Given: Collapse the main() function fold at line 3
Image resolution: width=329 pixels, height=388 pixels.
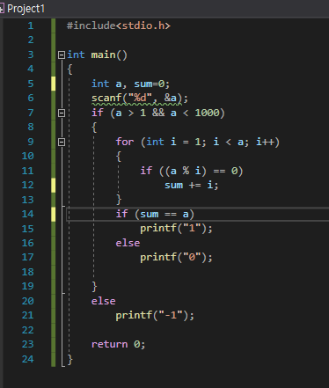Looking at the screenshot, I should tap(62, 55).
